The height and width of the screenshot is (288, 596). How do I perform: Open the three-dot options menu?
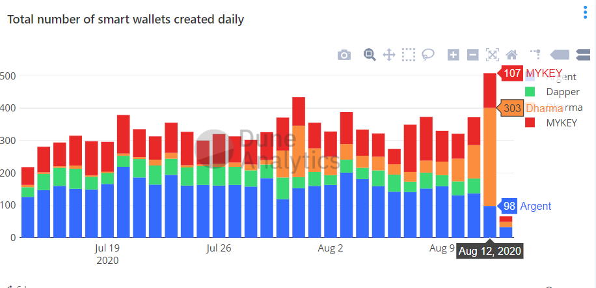pyautogui.click(x=584, y=12)
